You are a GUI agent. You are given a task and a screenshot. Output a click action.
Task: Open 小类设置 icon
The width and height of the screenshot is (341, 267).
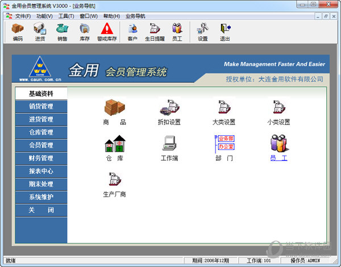(279, 107)
